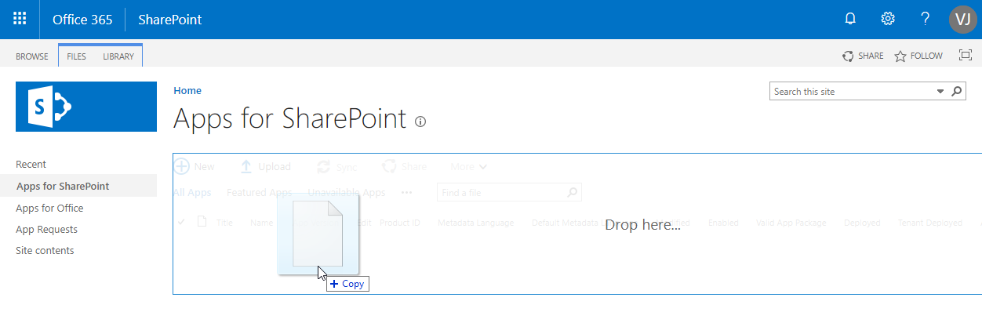
Task: Sort by the Enabled column header
Action: [723, 223]
